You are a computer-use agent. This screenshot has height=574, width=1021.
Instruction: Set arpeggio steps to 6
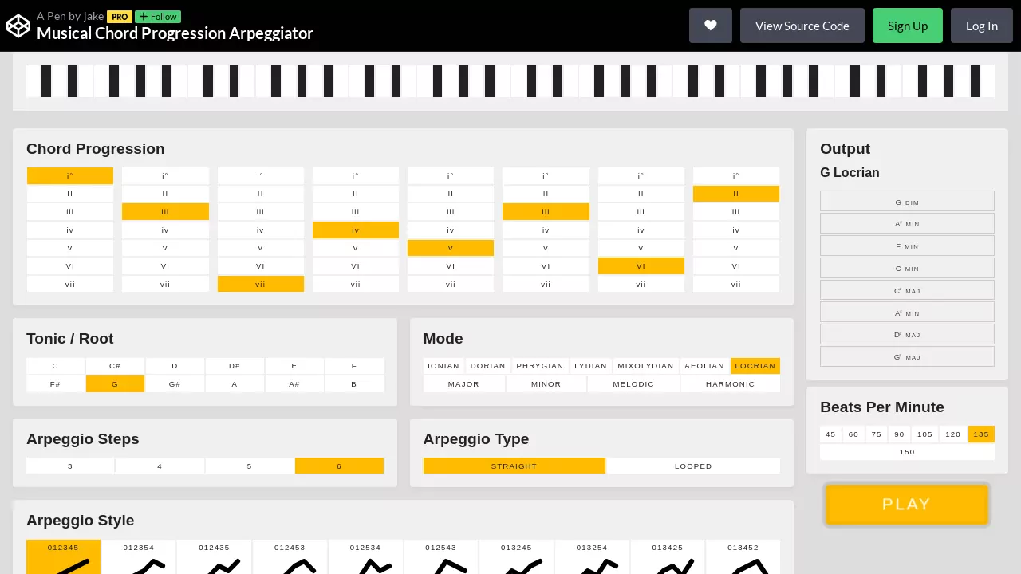(x=339, y=466)
